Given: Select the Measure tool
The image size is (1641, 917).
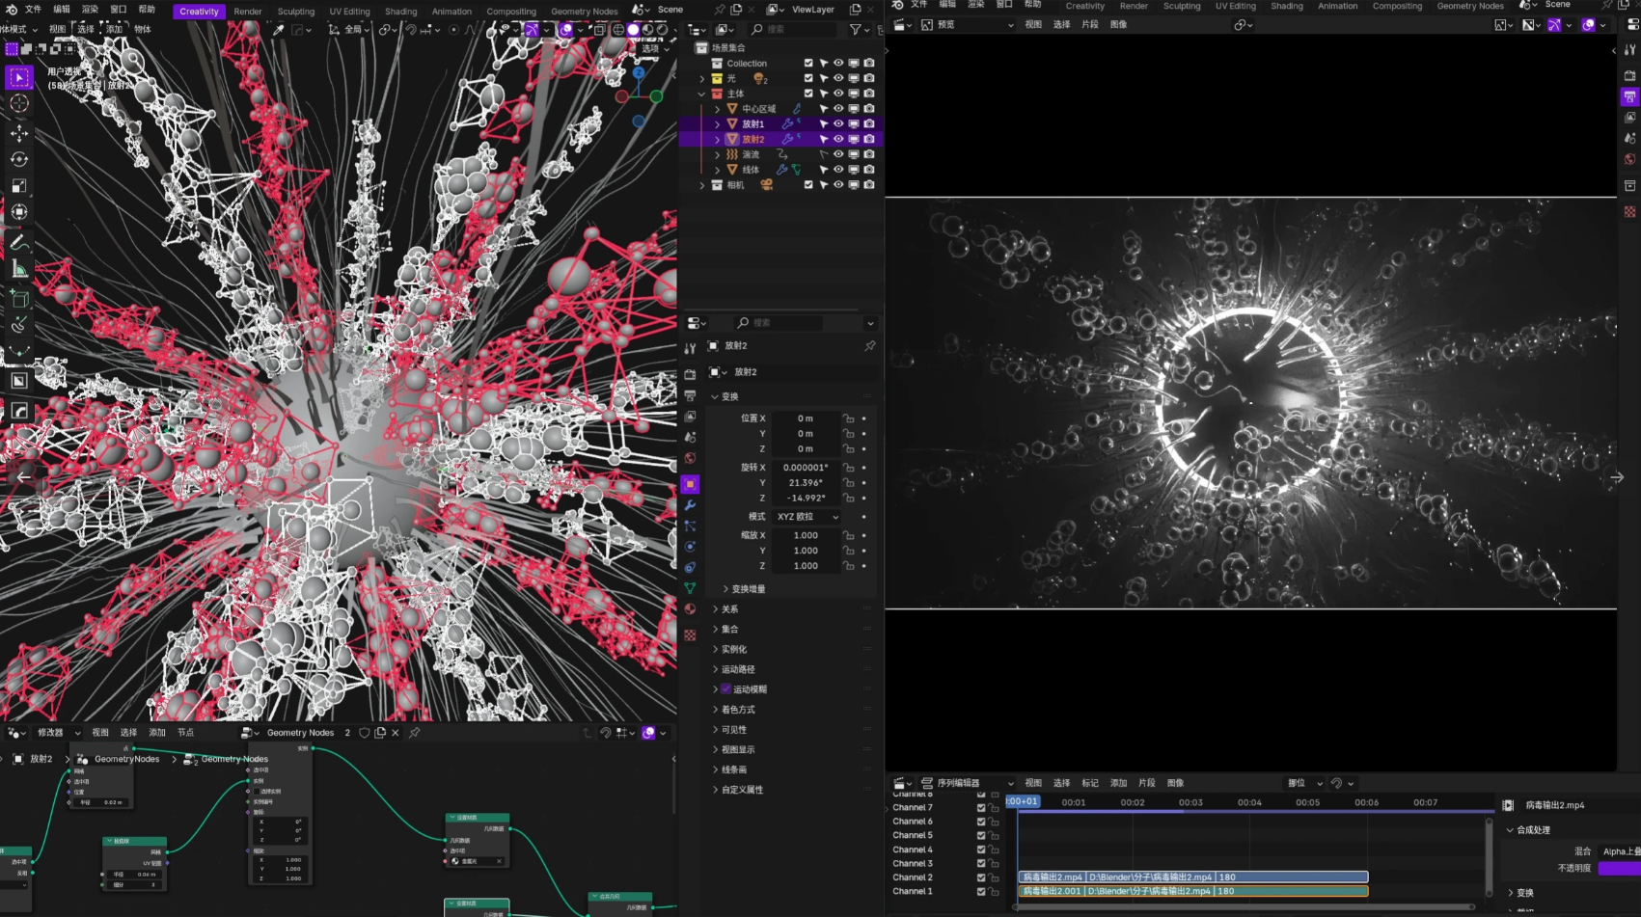Looking at the screenshot, I should pos(19,269).
